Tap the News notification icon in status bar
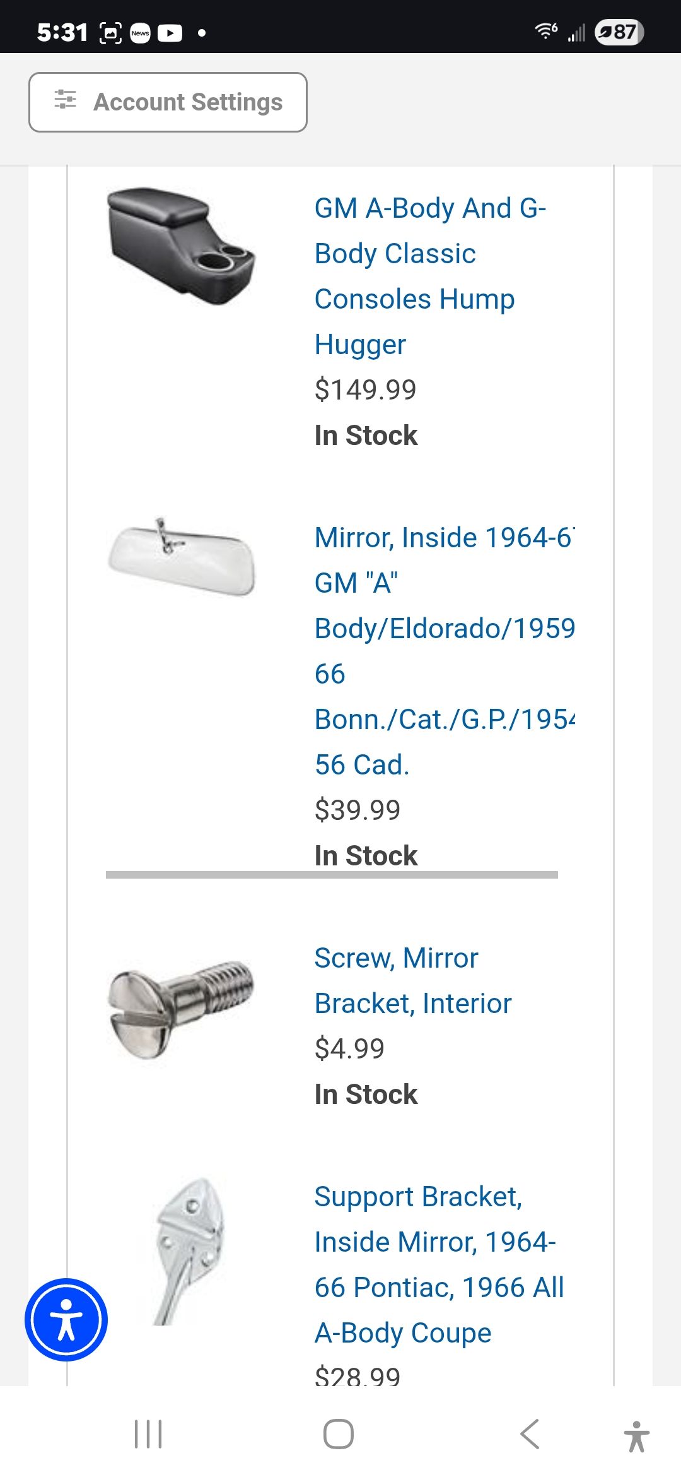Screen dimensions: 681x1477 click(140, 33)
